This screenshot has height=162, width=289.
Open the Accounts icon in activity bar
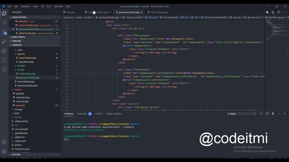coord(4,142)
